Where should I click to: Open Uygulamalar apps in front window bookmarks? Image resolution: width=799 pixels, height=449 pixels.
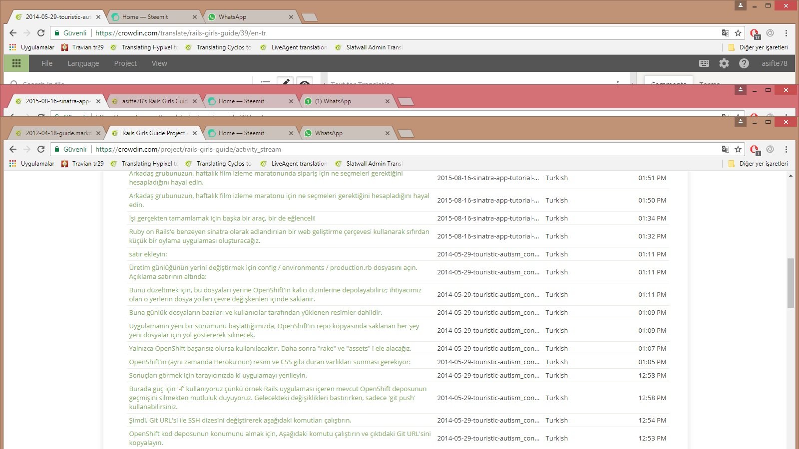click(32, 164)
